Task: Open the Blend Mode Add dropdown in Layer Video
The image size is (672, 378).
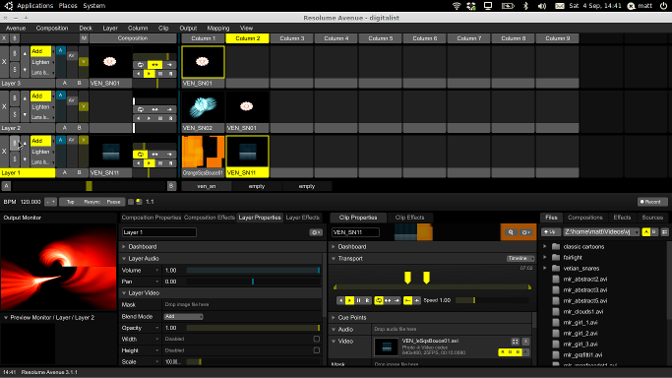Action: (x=183, y=317)
